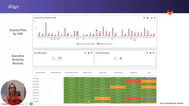Select the orange Product Risk cell in the 5/15/2020 row

(x=102, y=98)
